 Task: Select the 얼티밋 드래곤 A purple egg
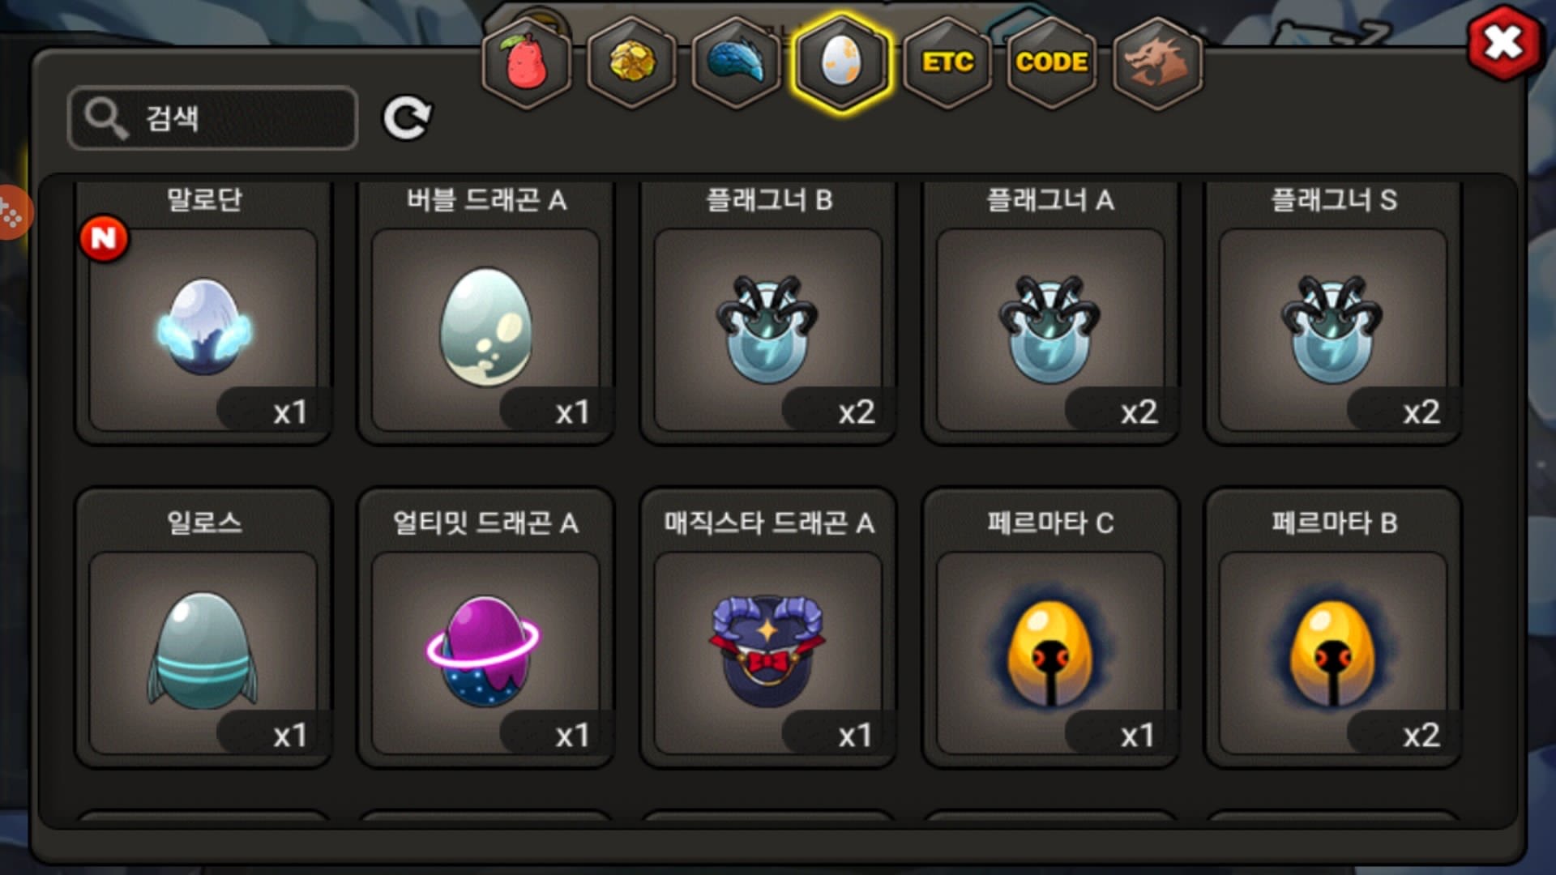(486, 628)
